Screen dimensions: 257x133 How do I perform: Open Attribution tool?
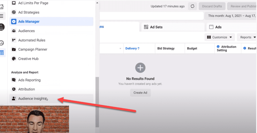point(51,89)
